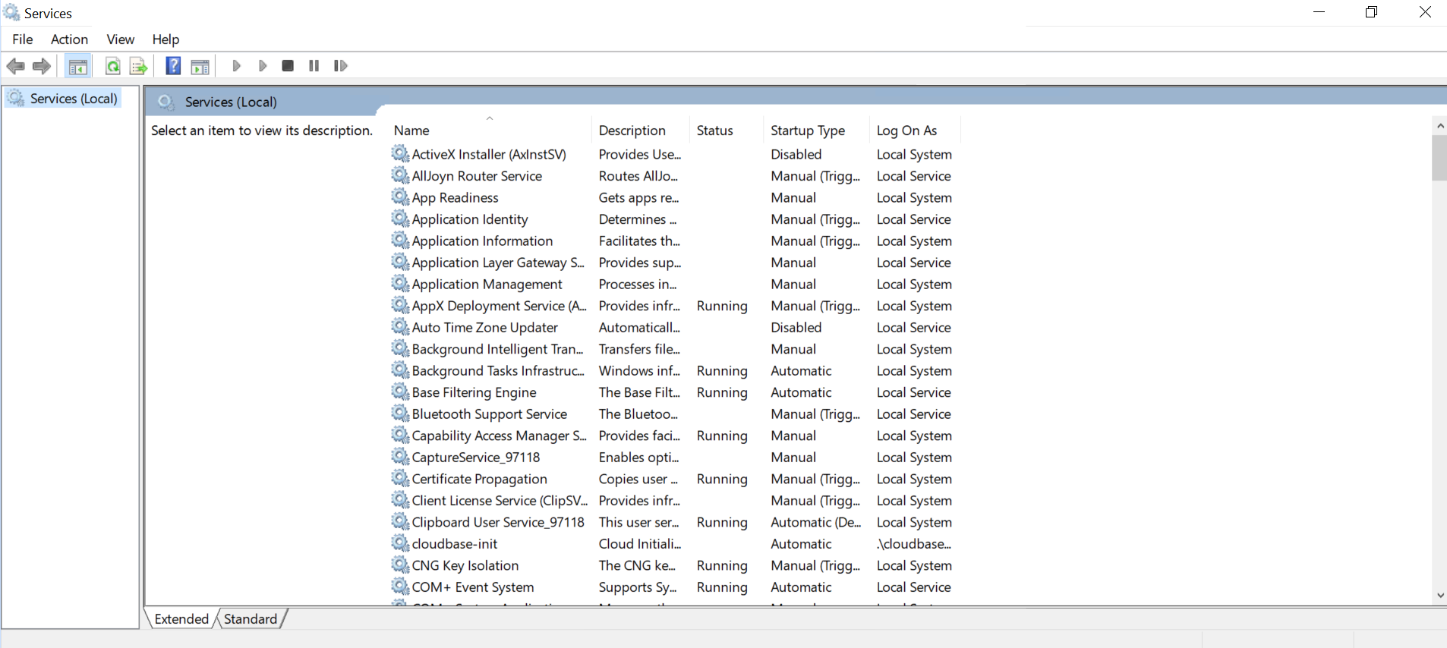The width and height of the screenshot is (1447, 648).
Task: Click the Refresh toolbar icon
Action: 112,66
